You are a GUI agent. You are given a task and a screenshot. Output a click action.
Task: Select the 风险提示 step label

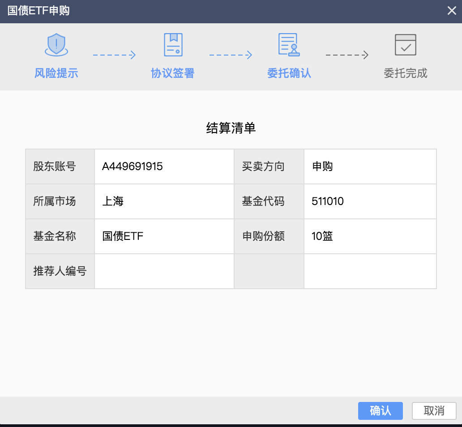click(56, 73)
